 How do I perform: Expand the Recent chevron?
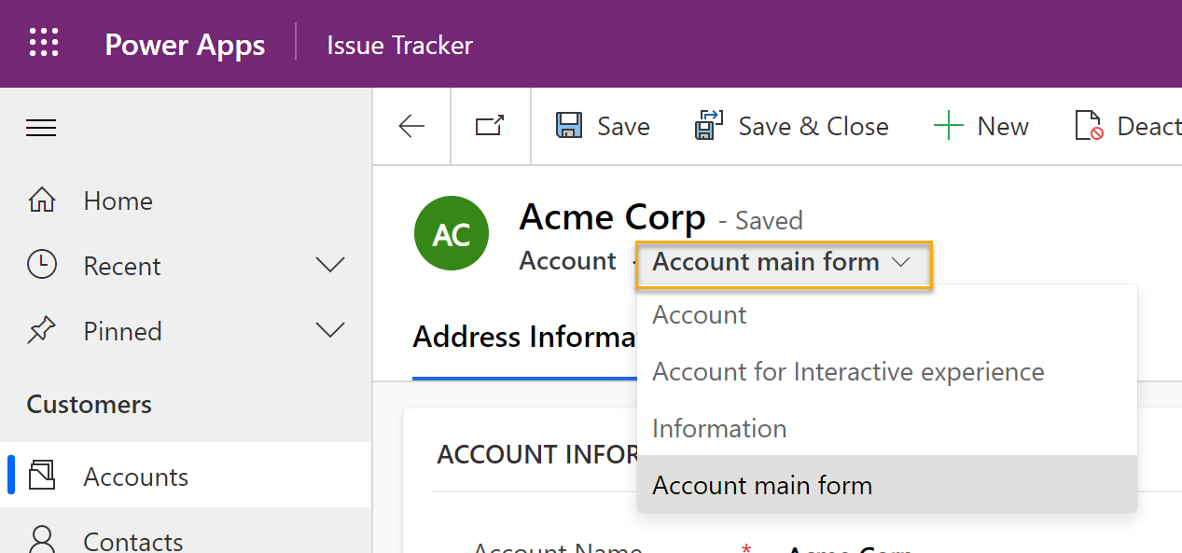[330, 266]
